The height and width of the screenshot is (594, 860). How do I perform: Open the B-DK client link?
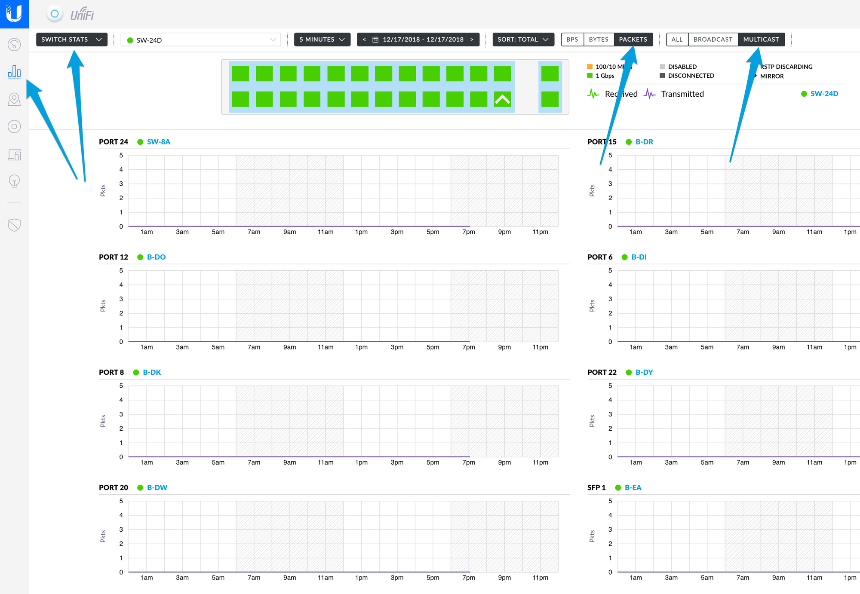point(152,372)
